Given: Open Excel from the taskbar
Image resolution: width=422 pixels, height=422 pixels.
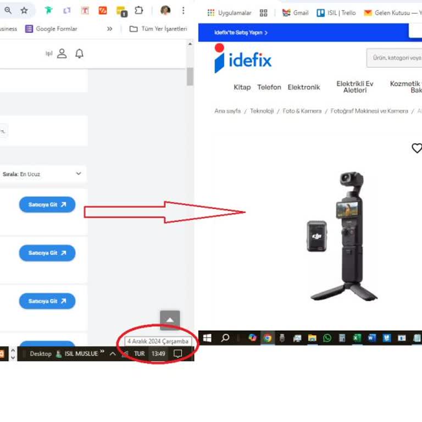Looking at the screenshot, I should pos(357,338).
